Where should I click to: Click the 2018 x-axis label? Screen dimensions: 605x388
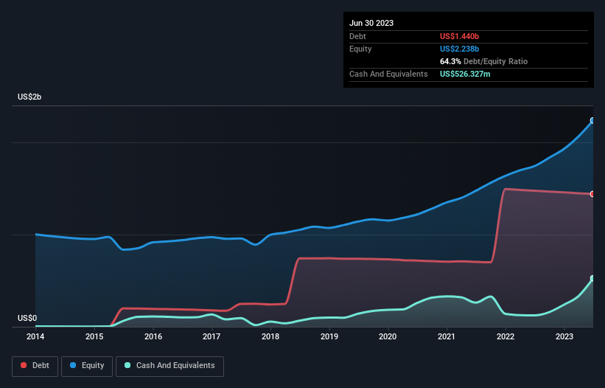pyautogui.click(x=270, y=336)
